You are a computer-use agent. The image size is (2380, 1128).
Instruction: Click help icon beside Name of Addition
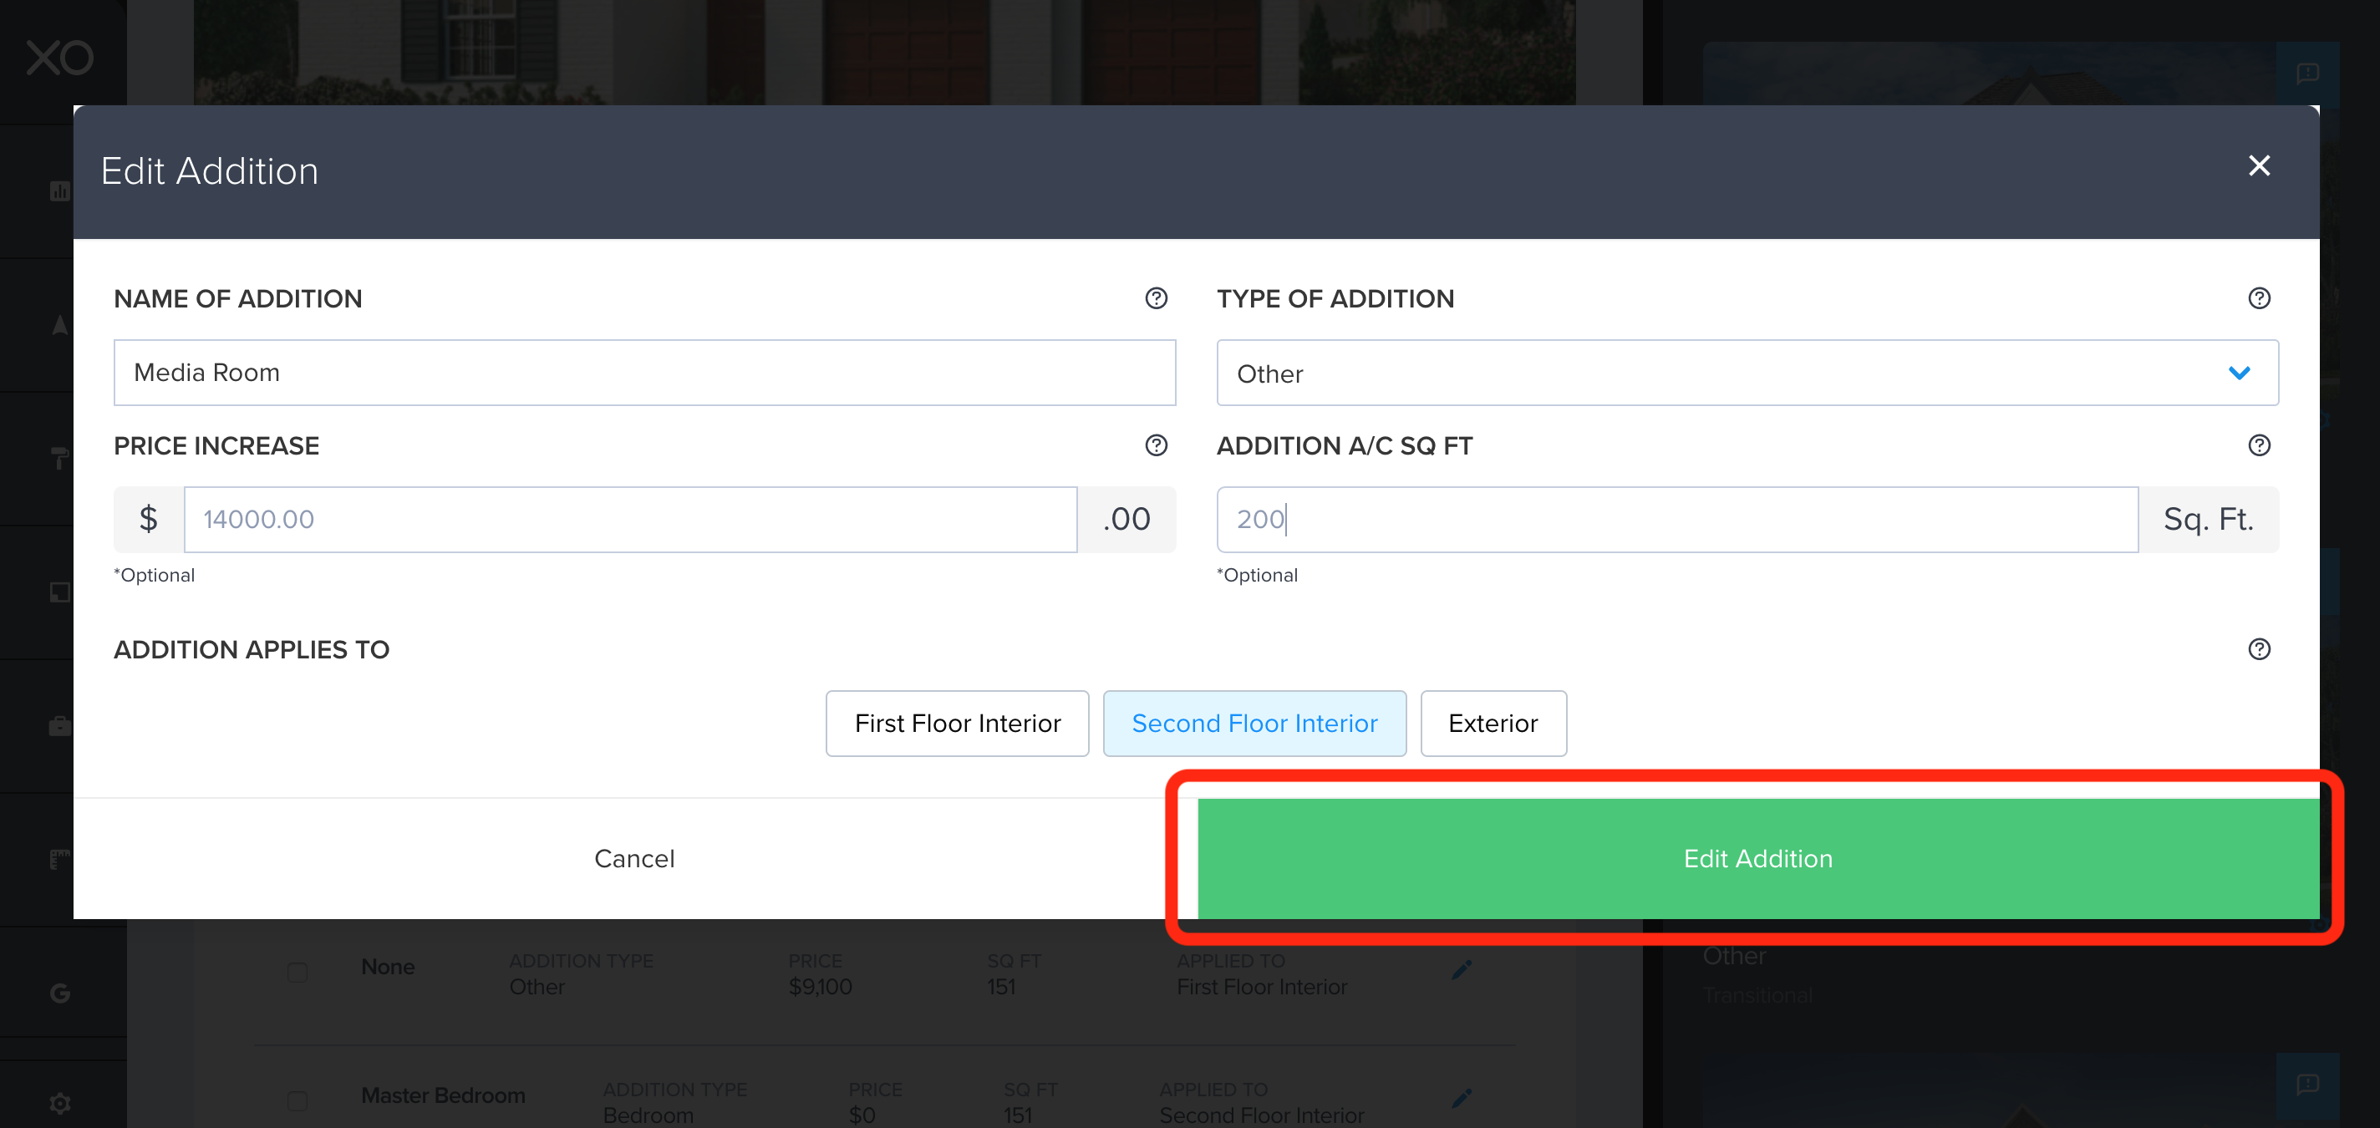(1156, 298)
